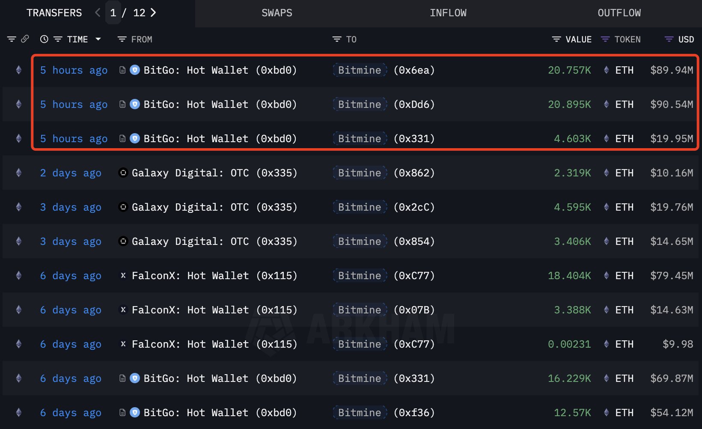Click the green 20.757K value in the first row
702x429 pixels.
click(x=569, y=70)
